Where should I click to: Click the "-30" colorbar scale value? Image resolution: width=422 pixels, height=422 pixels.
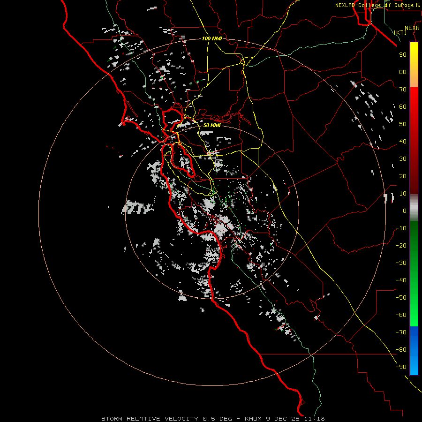pos(401,263)
